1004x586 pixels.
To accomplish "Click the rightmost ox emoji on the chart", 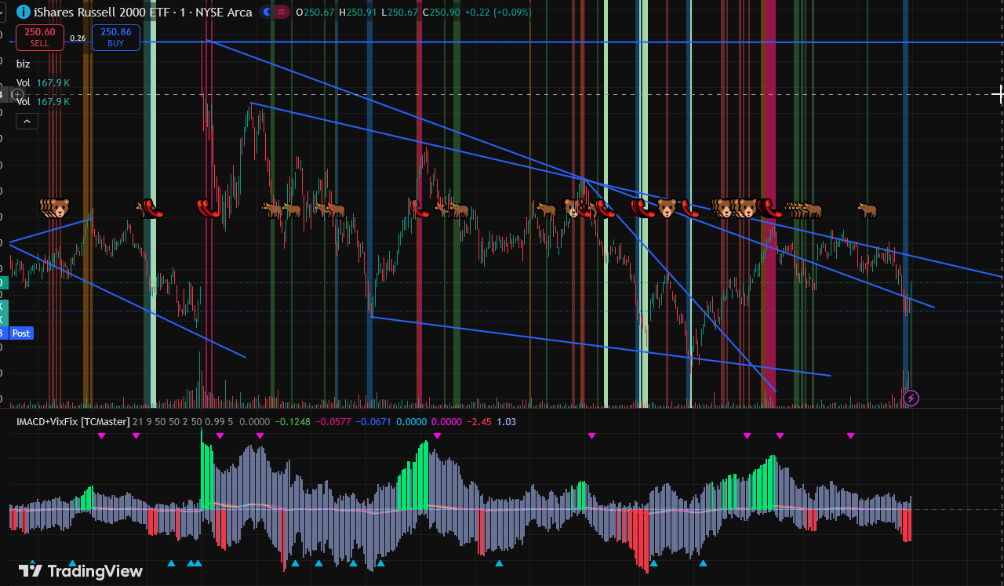I will [867, 209].
